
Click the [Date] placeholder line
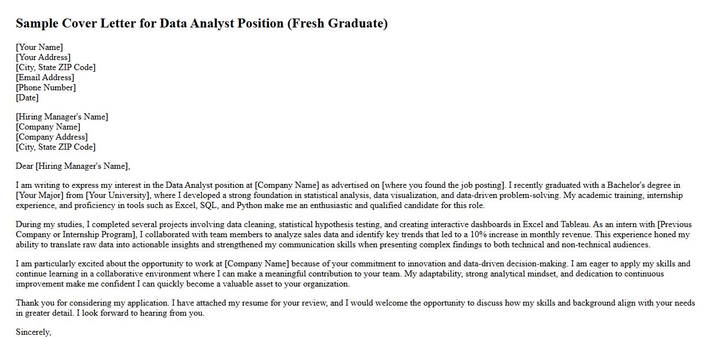(27, 98)
